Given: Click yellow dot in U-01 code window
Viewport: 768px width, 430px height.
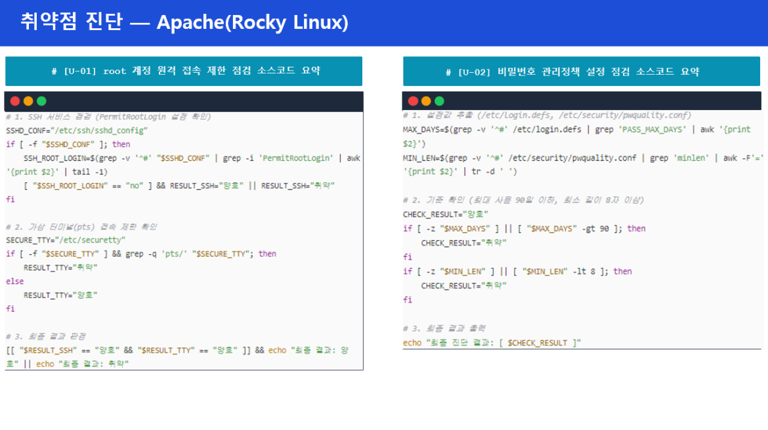Looking at the screenshot, I should pos(28,101).
